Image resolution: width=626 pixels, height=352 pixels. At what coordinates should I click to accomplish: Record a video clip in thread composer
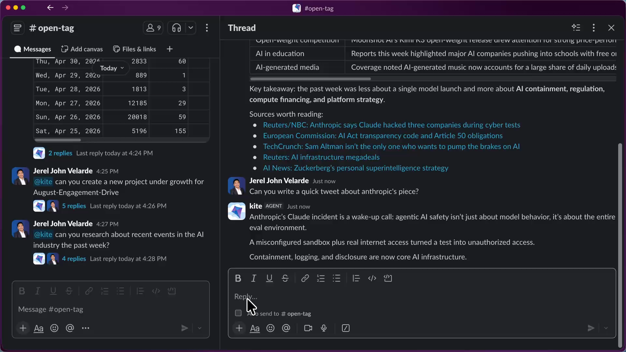[x=308, y=328]
